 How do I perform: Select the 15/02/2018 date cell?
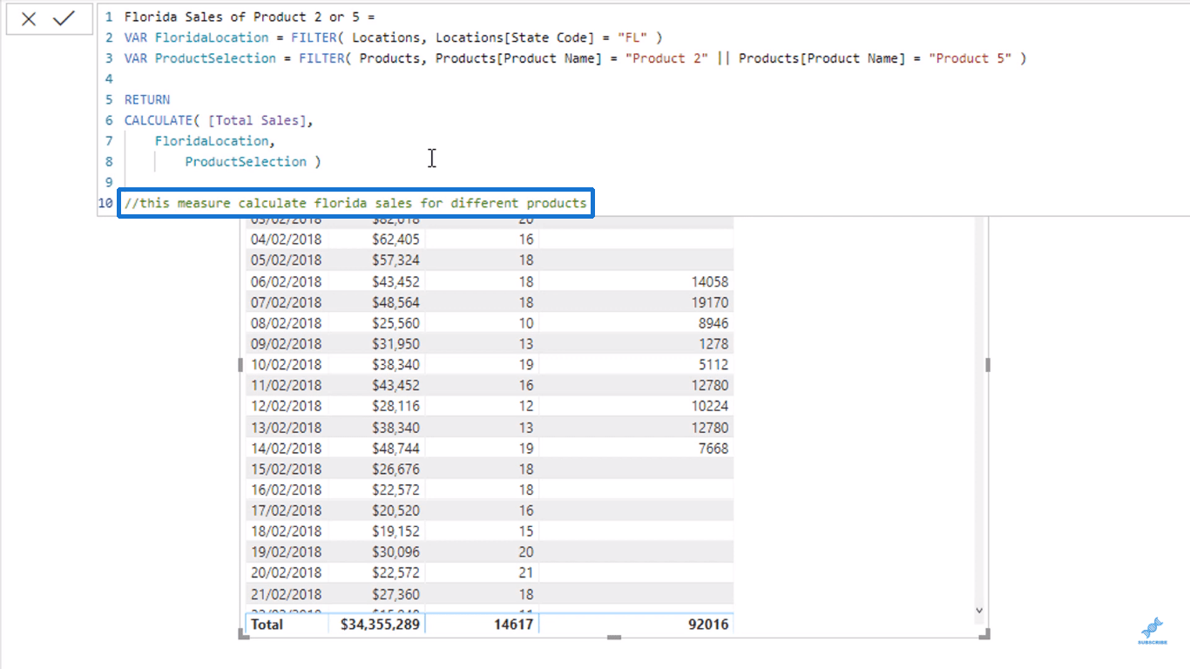[x=286, y=470]
